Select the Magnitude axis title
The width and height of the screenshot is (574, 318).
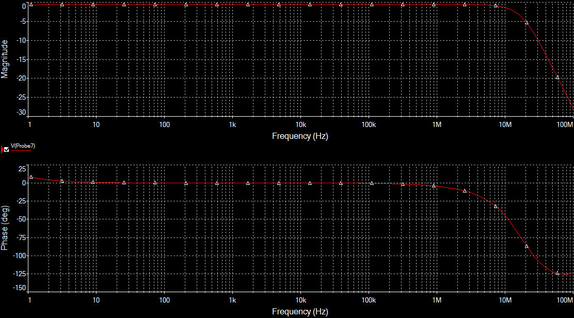(5, 59)
